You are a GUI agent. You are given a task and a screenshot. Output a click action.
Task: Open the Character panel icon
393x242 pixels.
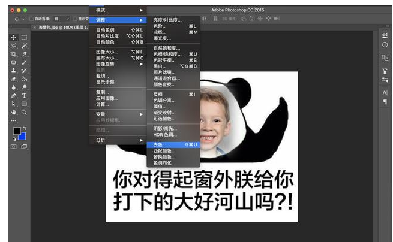click(385, 93)
